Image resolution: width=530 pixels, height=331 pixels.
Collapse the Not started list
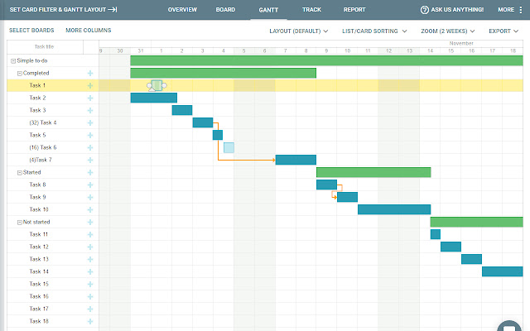[x=20, y=223]
